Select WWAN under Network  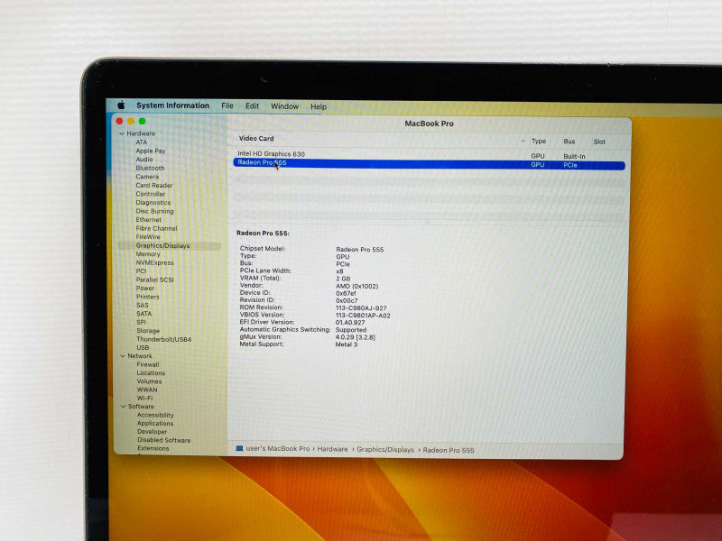pyautogui.click(x=147, y=390)
